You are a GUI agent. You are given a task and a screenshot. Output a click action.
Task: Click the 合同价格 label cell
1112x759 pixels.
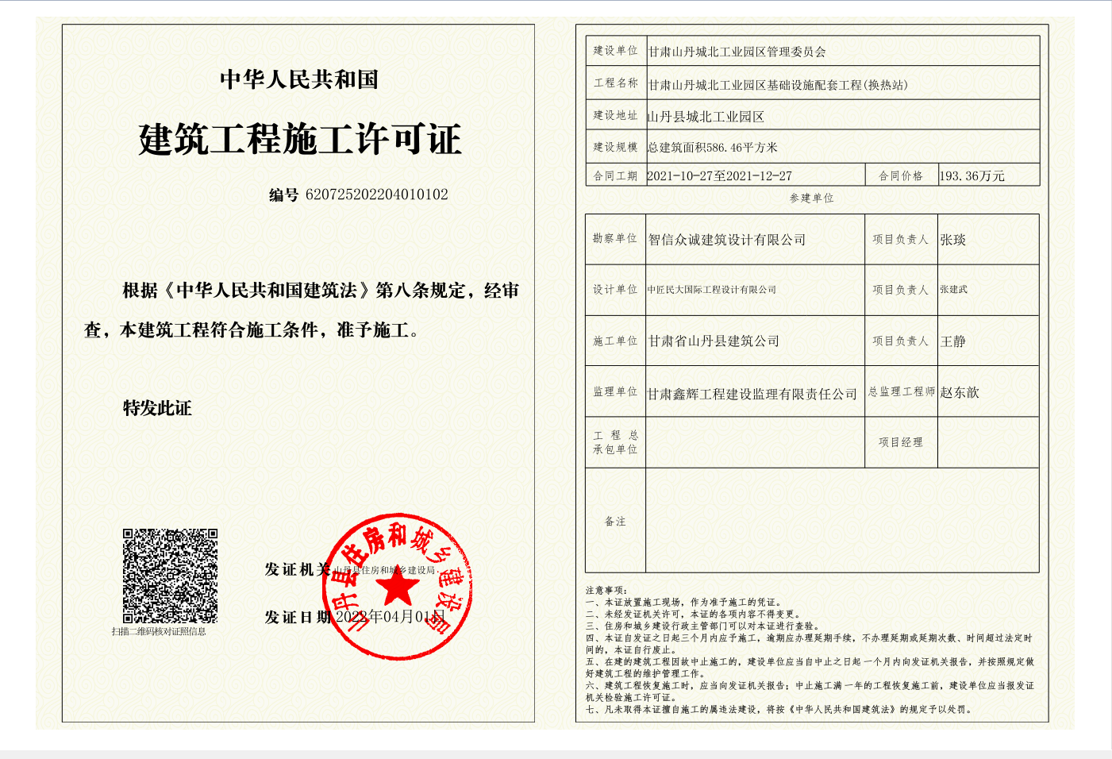(901, 176)
